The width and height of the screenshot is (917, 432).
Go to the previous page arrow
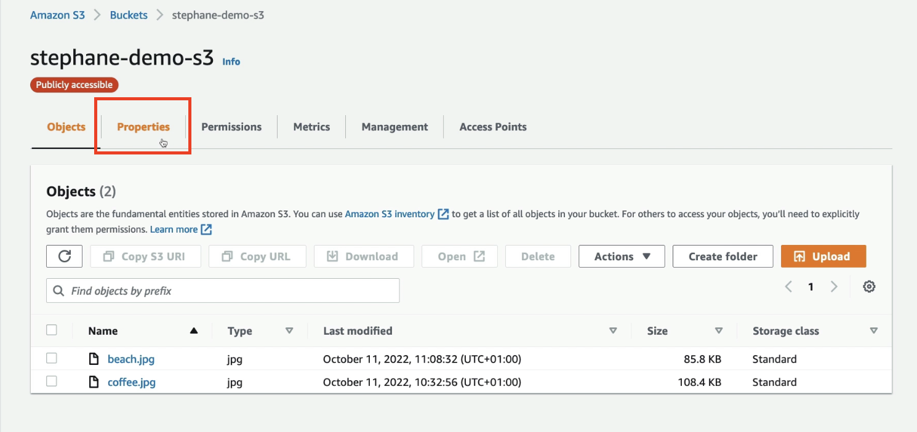(x=788, y=287)
